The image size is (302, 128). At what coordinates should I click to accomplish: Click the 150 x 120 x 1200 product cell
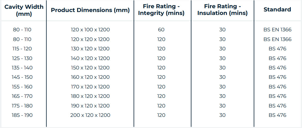[x=90, y=68]
